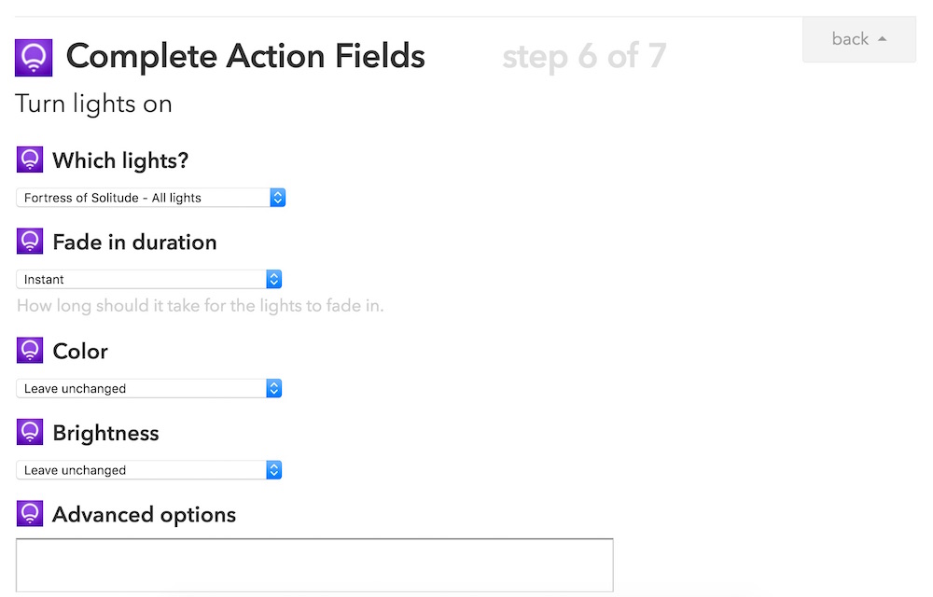933x597 pixels.
Task: Click the Advanced options label
Action: pos(144,515)
